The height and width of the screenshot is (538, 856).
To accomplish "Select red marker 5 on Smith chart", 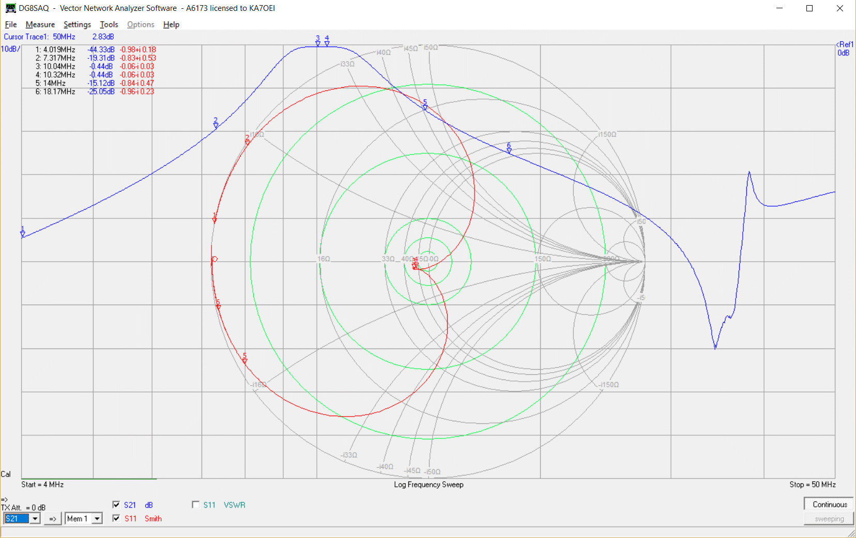I will [245, 360].
